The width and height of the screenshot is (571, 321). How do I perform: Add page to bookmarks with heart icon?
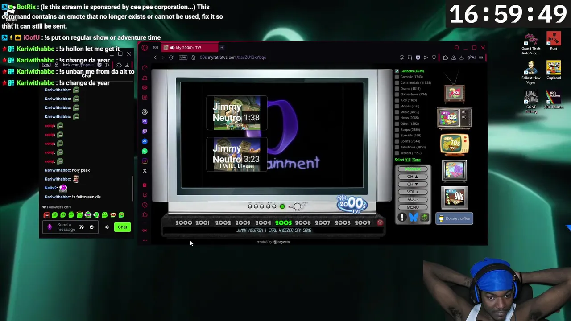click(434, 58)
